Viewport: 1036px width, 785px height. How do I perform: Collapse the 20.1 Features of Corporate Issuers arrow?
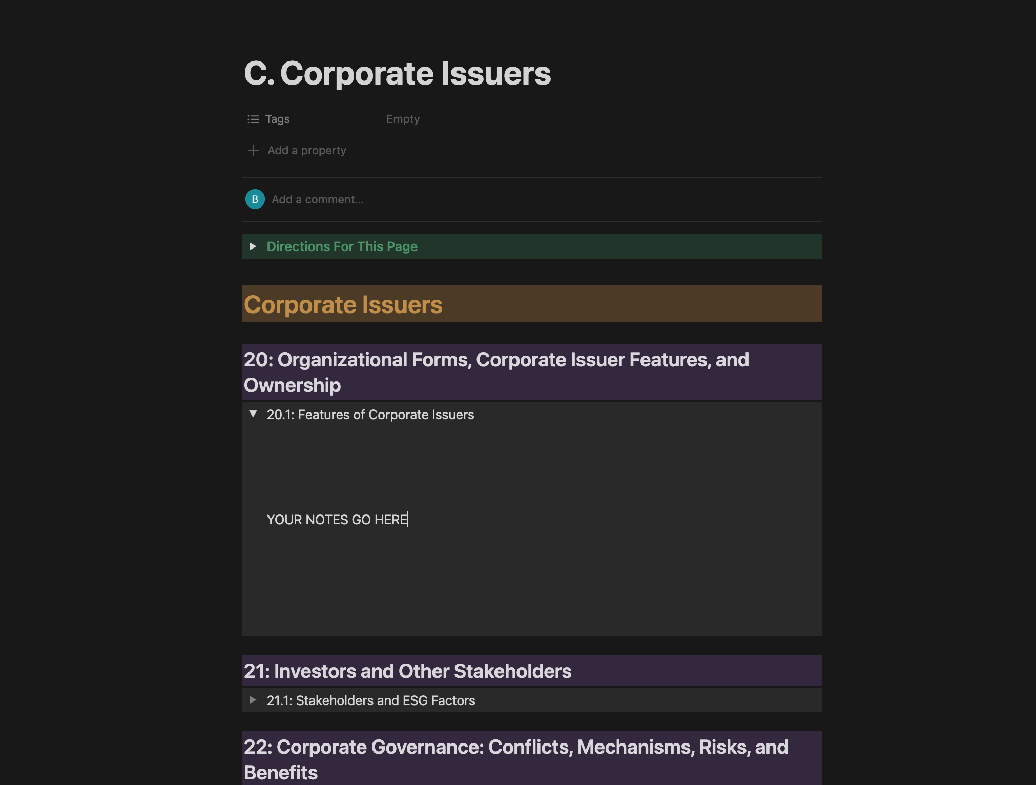coord(253,414)
